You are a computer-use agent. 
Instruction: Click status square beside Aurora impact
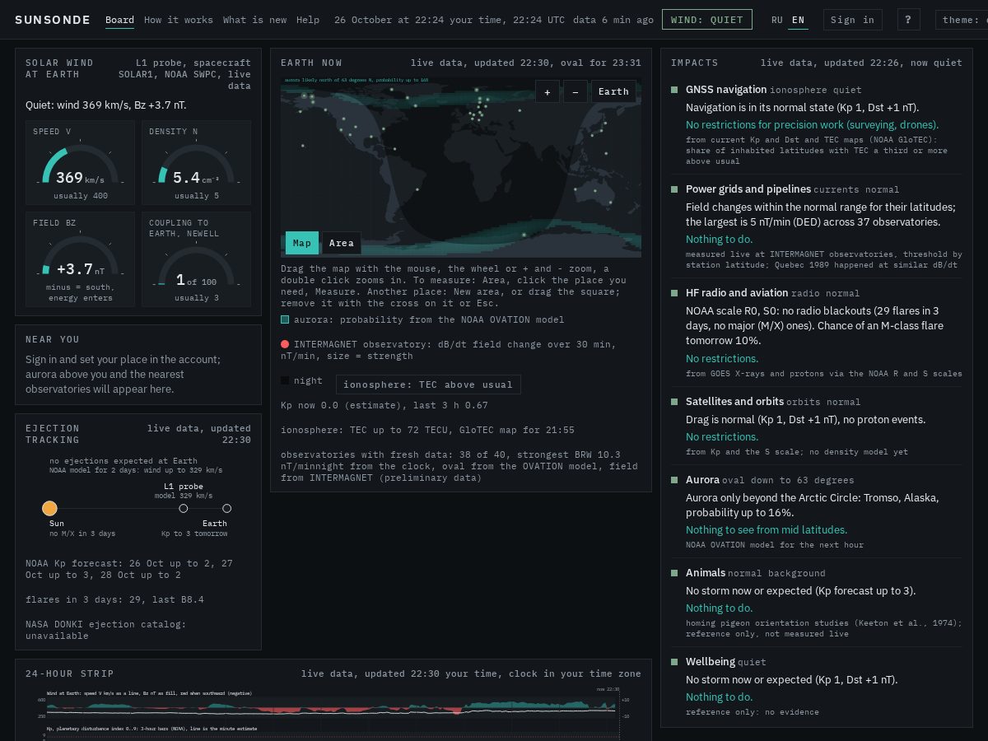674,480
